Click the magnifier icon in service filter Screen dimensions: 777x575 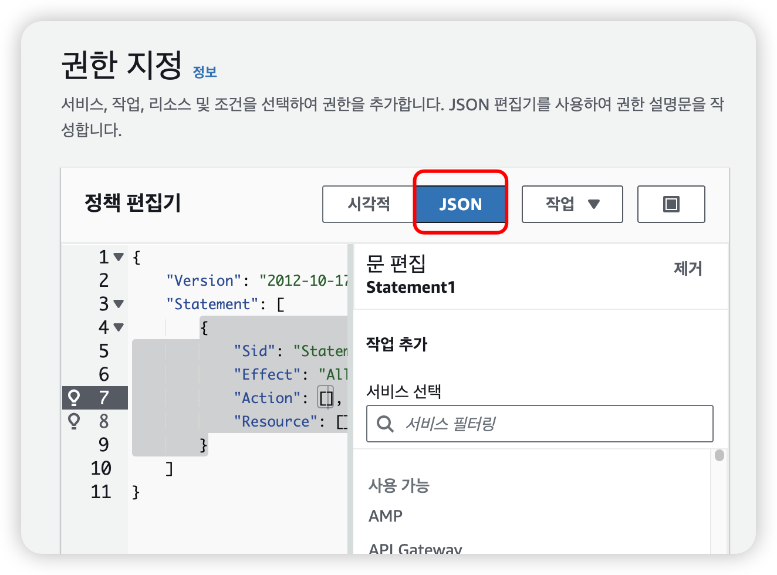[x=385, y=424]
